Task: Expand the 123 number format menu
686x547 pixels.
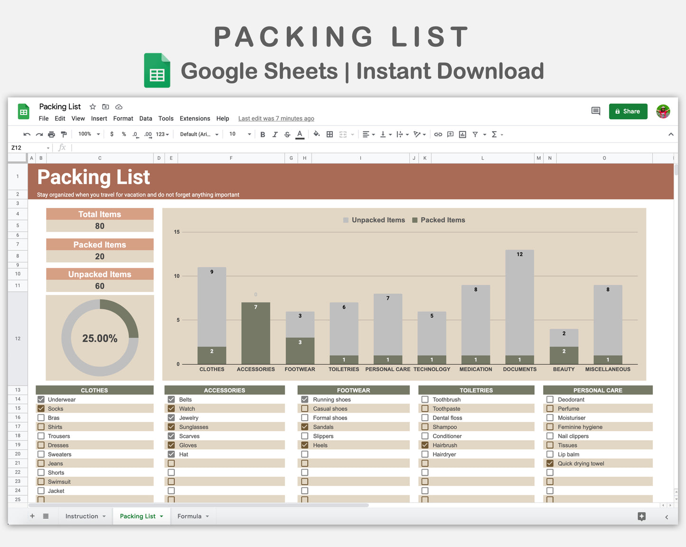Action: pyautogui.click(x=161, y=134)
